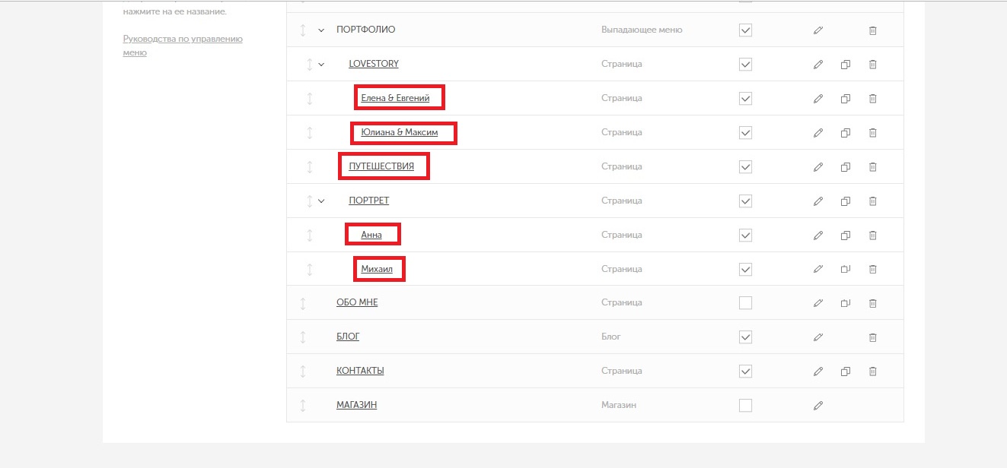The image size is (1007, 468).
Task: Click the drag handle for ПУТЕШЕСТВИЯ
Action: pyautogui.click(x=310, y=166)
